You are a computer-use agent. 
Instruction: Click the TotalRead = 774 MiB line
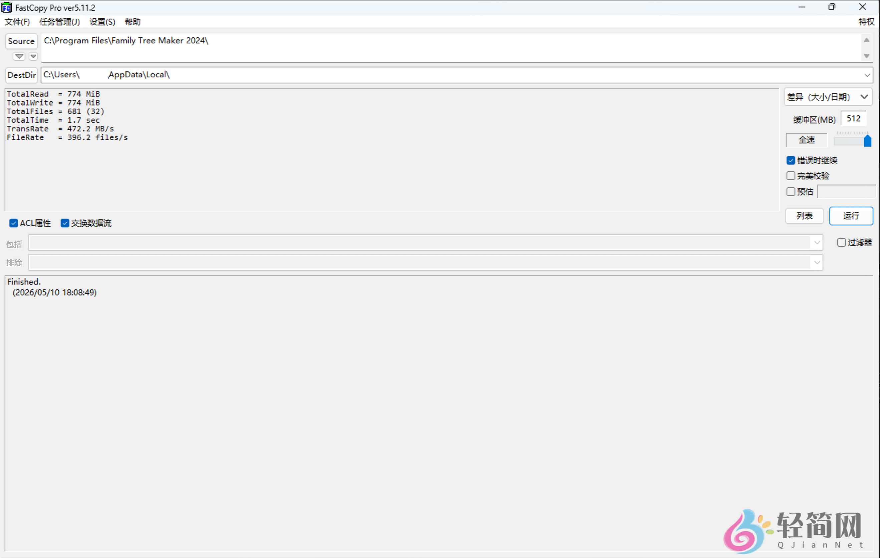coord(53,94)
